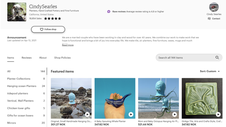Open the Sort: Custom dropdown
The width and height of the screenshot is (226, 127).
[x=210, y=71]
